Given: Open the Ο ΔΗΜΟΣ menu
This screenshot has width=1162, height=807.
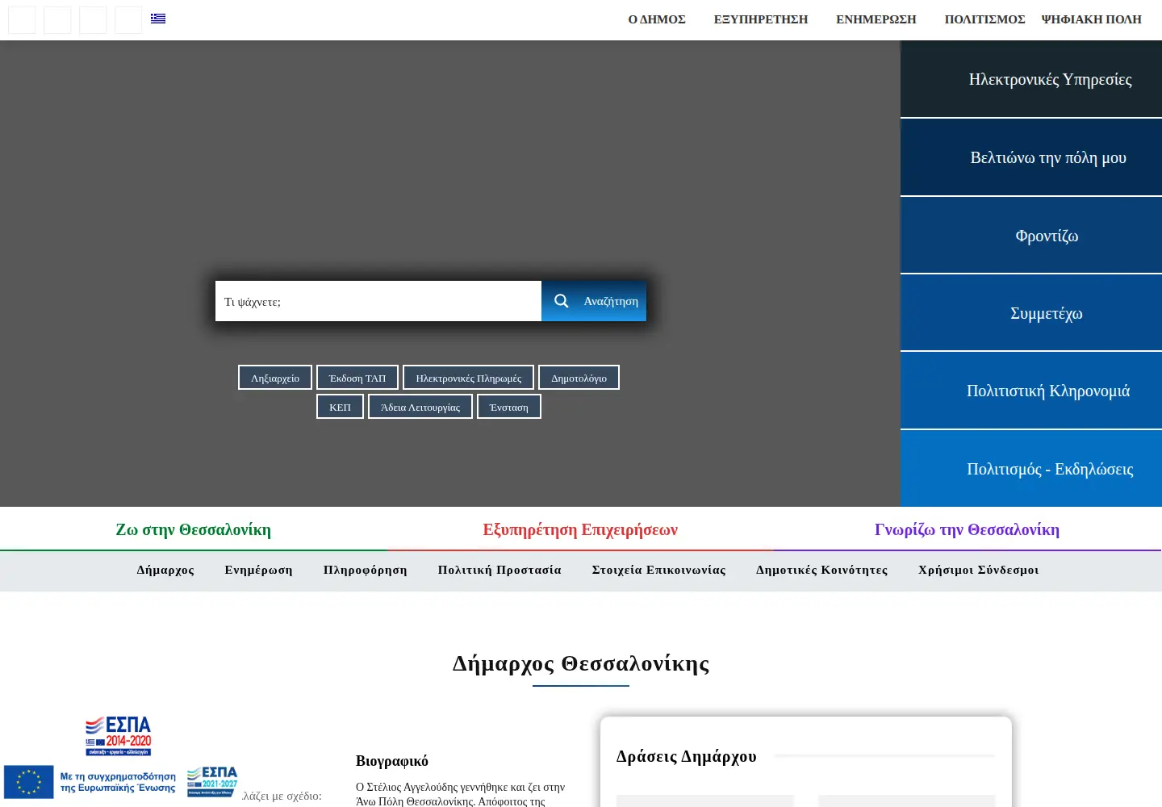Looking at the screenshot, I should 657,19.
